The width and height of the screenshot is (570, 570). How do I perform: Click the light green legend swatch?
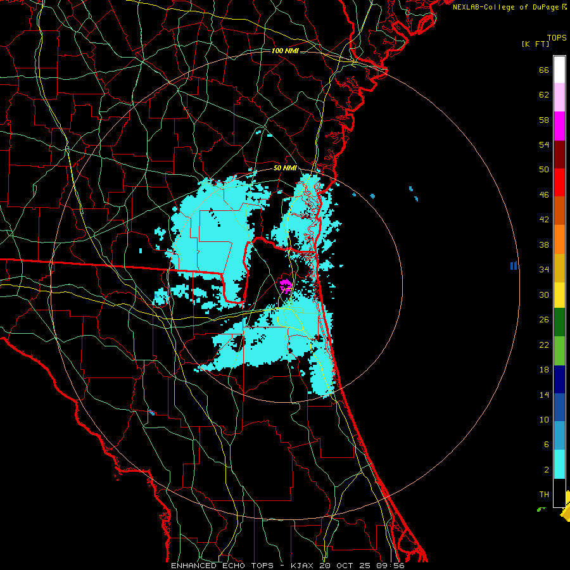click(x=559, y=351)
